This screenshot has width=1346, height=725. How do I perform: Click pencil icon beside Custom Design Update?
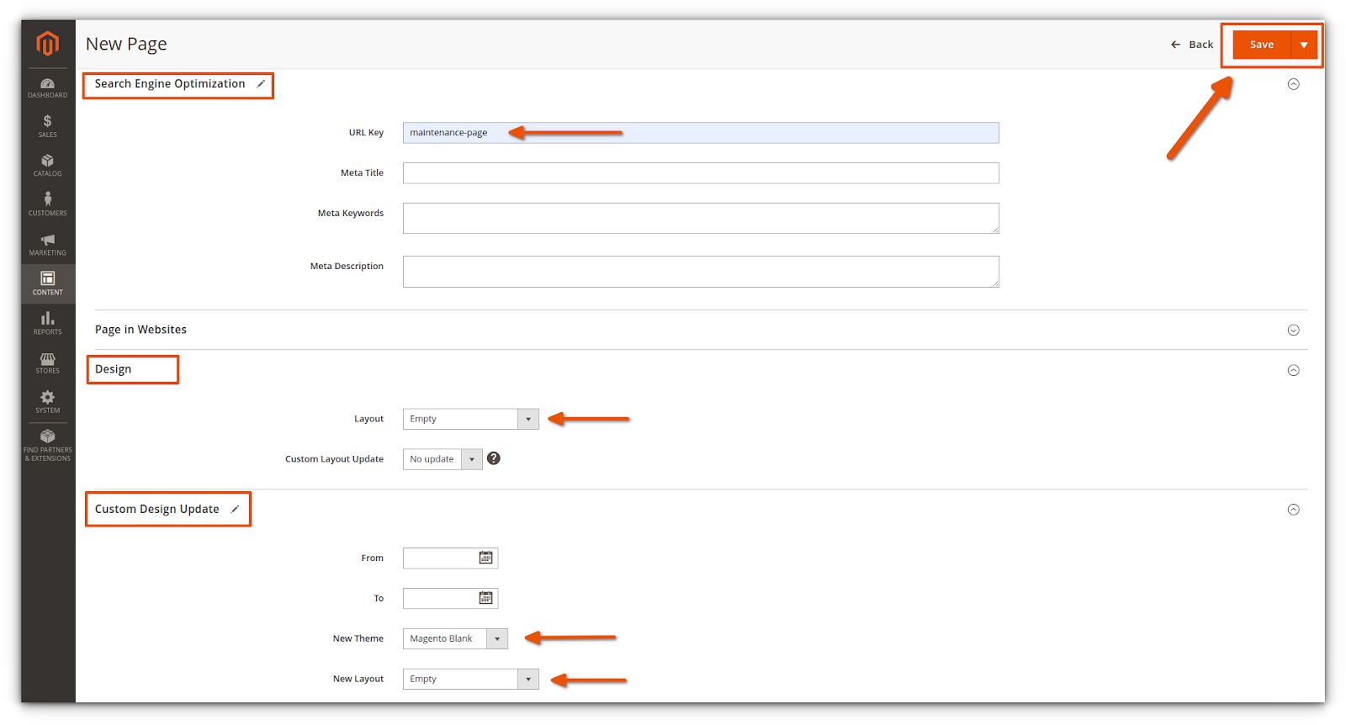coord(235,509)
